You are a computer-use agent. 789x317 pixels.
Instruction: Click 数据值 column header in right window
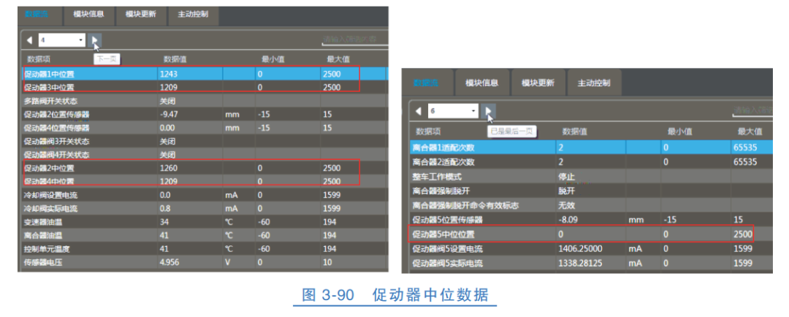[575, 131]
